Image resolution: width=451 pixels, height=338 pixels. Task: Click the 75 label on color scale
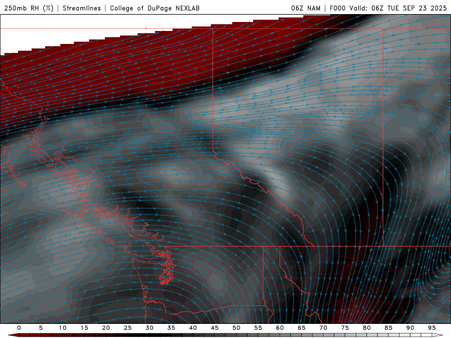pos(345,328)
